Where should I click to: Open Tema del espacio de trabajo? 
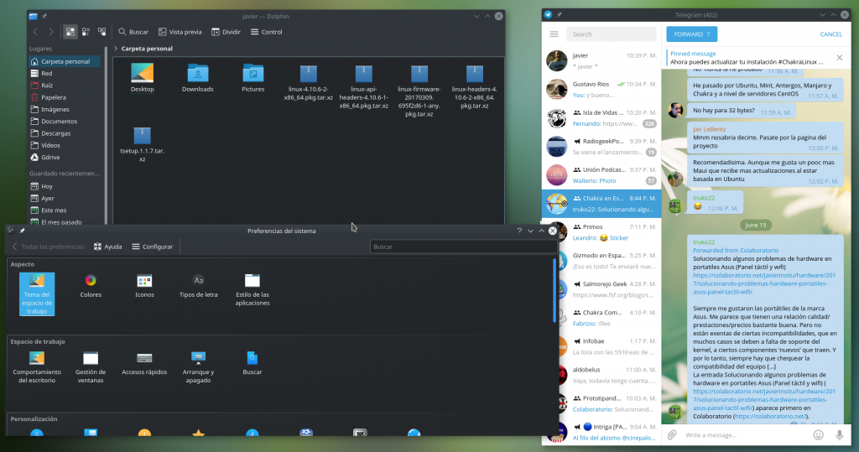[x=37, y=294]
